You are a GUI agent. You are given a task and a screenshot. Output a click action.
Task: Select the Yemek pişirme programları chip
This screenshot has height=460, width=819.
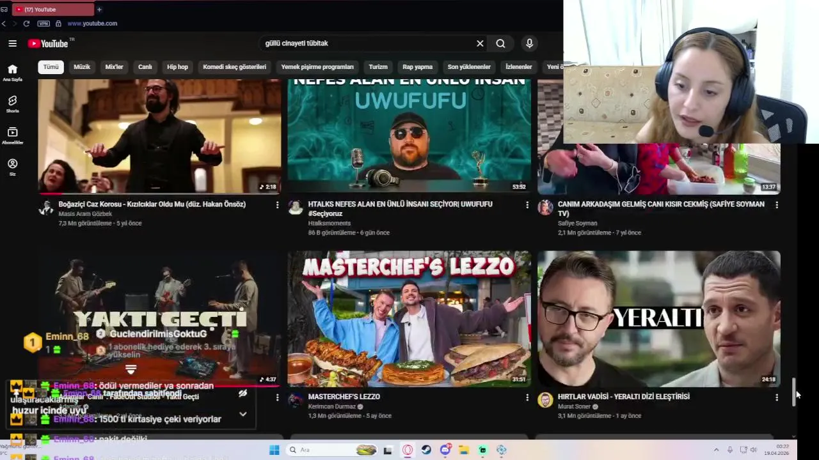pos(317,66)
